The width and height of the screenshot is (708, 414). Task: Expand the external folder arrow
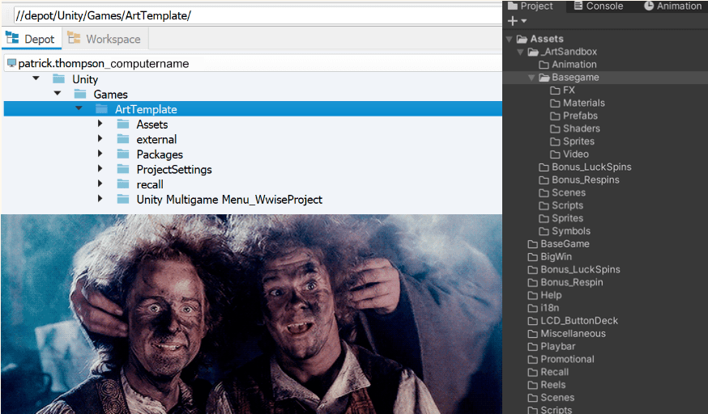pos(100,138)
